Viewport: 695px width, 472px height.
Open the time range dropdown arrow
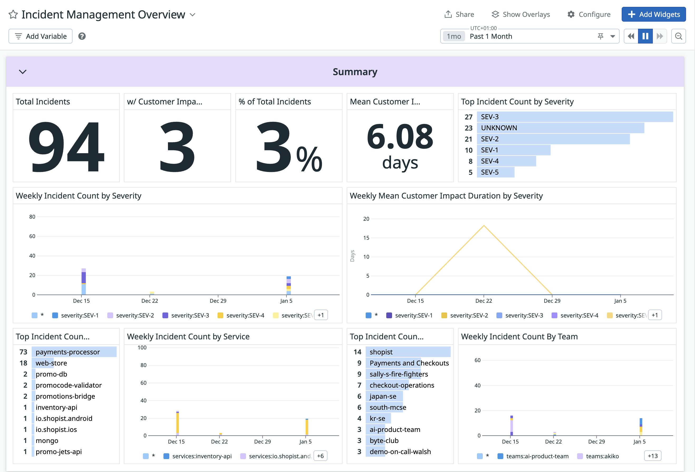tap(612, 36)
